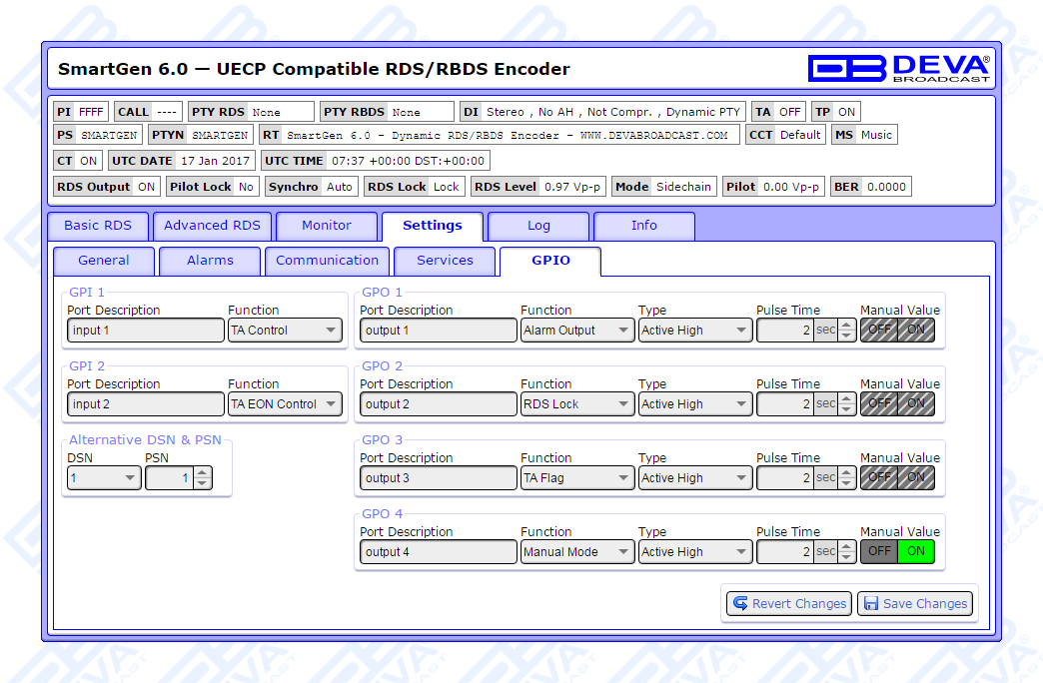Click the Revert Changes arrow icon

pyautogui.click(x=740, y=604)
